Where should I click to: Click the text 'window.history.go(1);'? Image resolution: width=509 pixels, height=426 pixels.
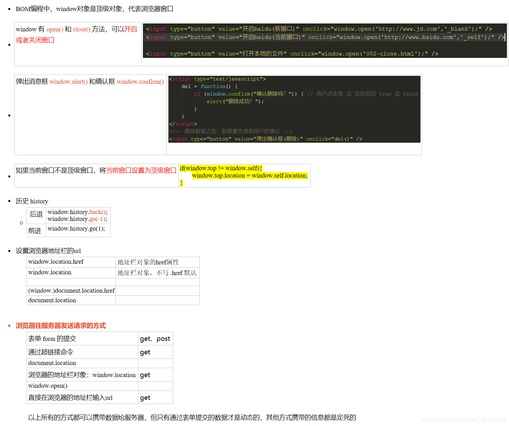point(76,229)
